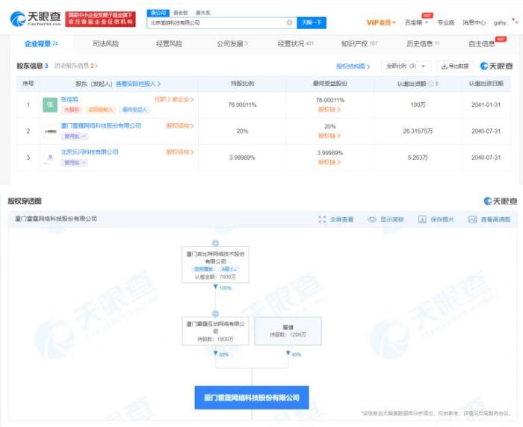
Task: Switch to the 司法风险 tab
Action: click(x=105, y=43)
